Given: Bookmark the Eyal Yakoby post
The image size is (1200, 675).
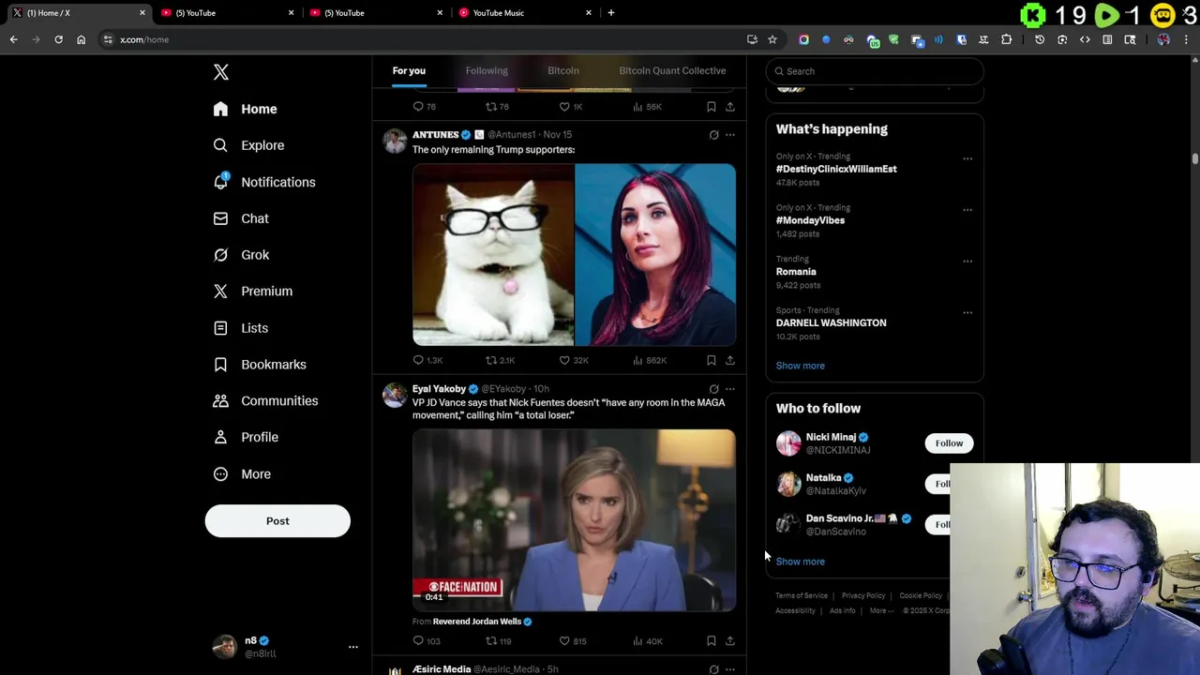Looking at the screenshot, I should (712, 641).
